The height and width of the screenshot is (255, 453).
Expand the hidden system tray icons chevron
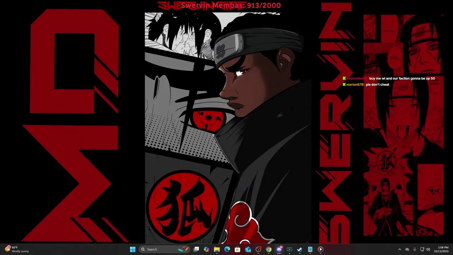tap(400, 249)
